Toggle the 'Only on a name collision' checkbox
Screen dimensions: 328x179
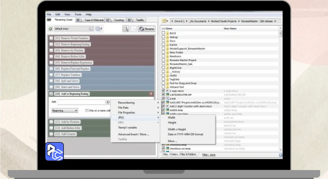coord(87,111)
